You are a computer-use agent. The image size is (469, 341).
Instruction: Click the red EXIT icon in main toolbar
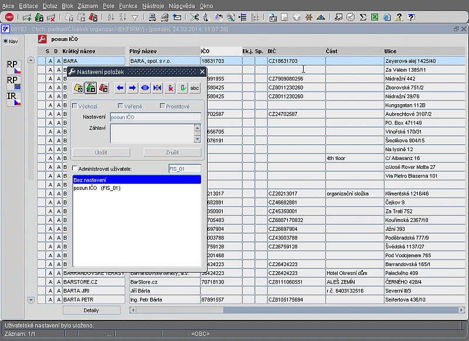click(9, 18)
